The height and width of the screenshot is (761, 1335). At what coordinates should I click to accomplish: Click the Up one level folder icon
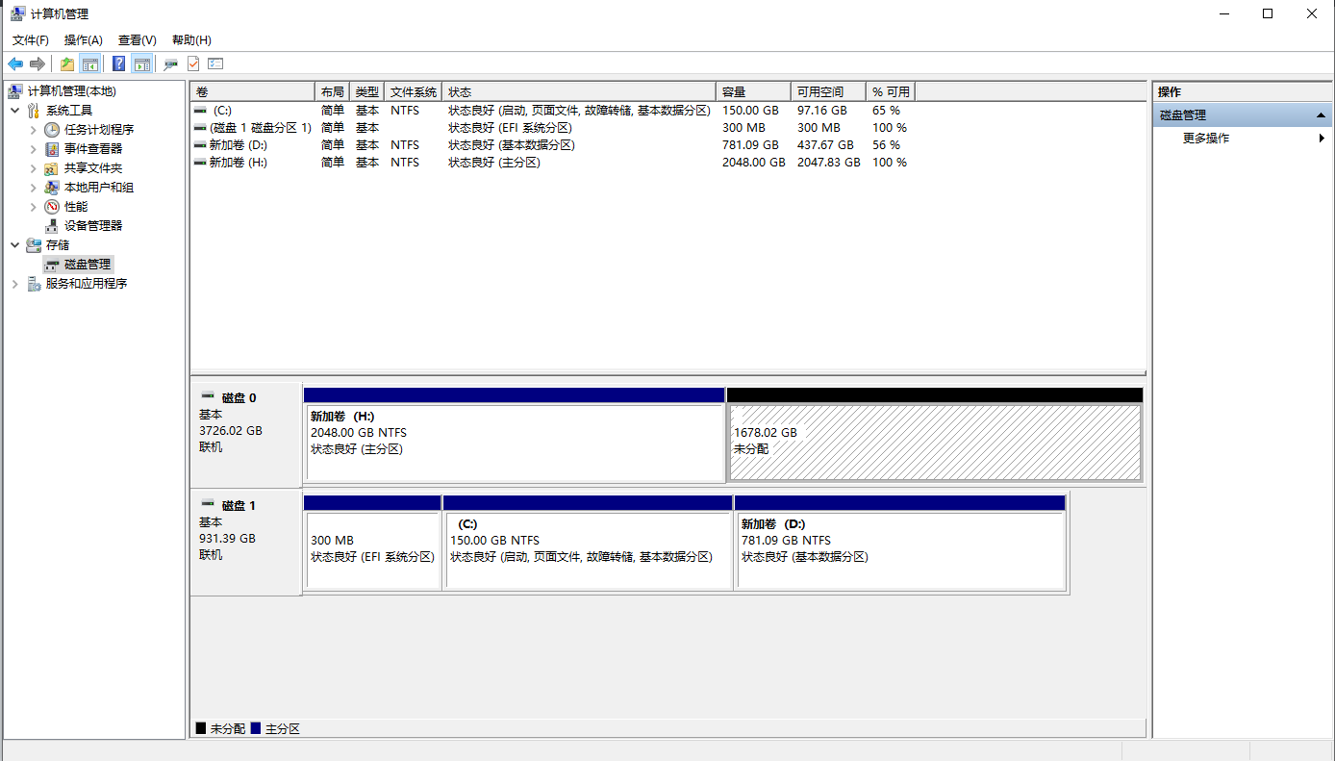point(66,63)
